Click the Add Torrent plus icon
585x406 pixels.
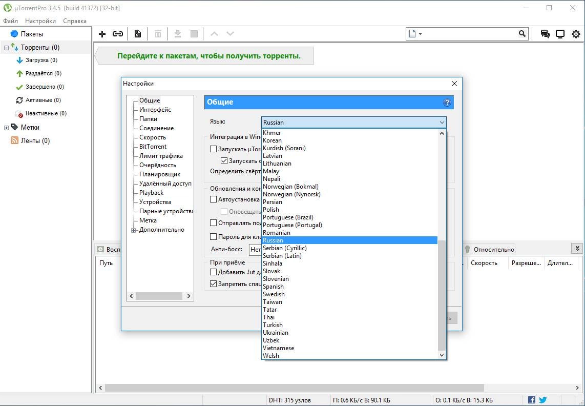coord(102,33)
